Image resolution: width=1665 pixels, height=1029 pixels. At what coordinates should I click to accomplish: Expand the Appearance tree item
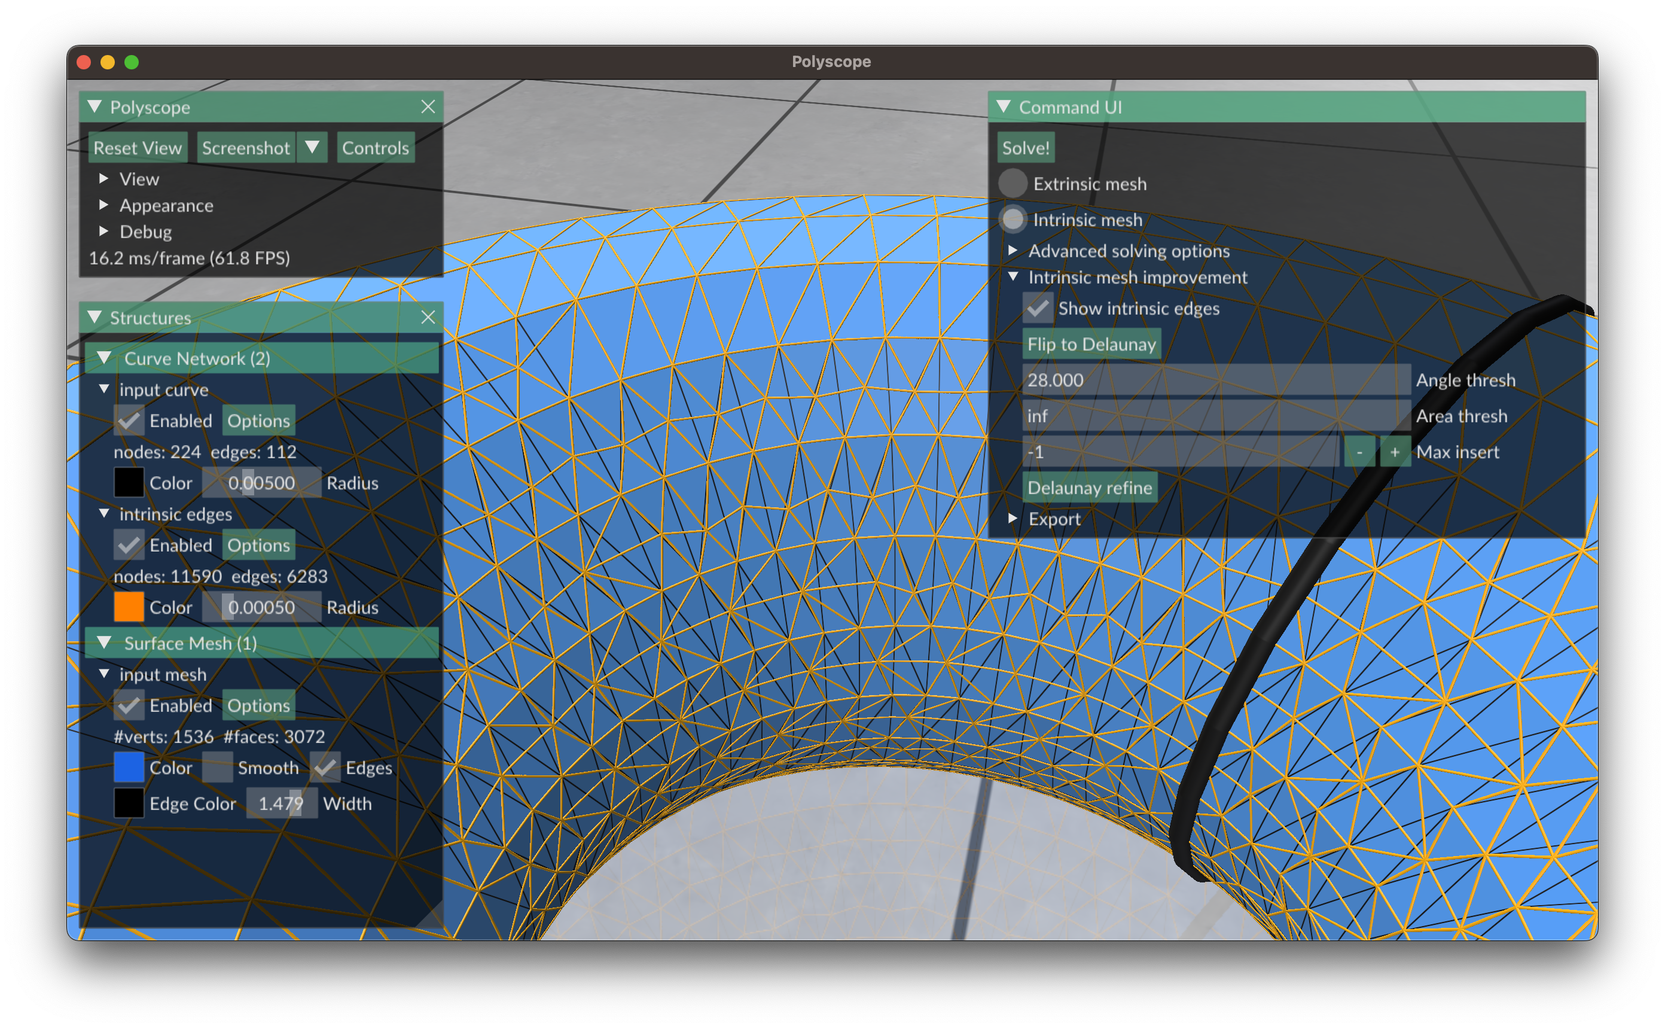[x=103, y=205]
